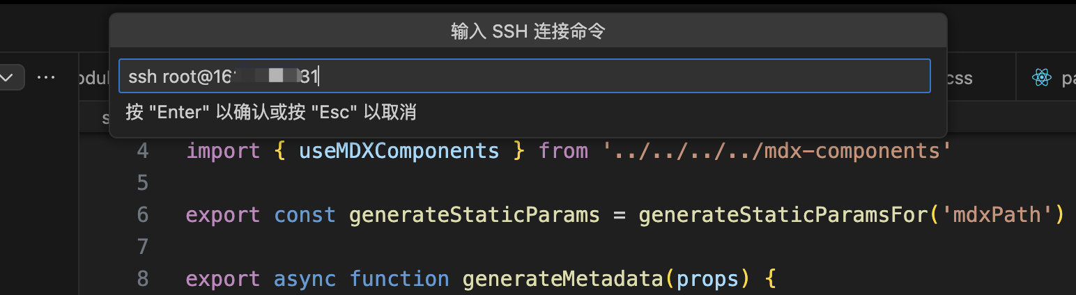The image size is (1076, 295).
Task: Click line number 8 in the gutter
Action: [x=142, y=279]
